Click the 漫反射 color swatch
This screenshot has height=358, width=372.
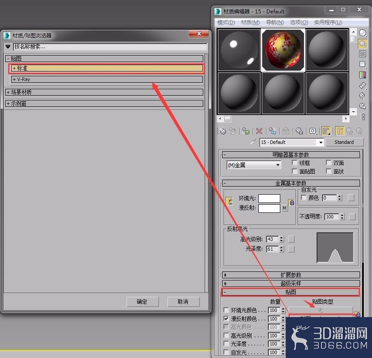pyautogui.click(x=269, y=208)
